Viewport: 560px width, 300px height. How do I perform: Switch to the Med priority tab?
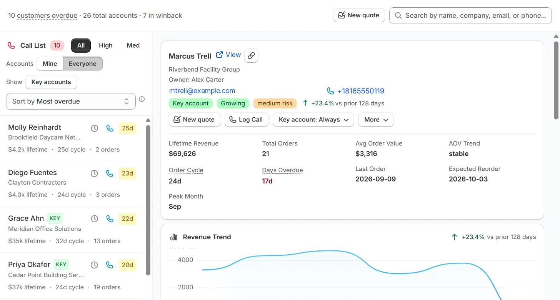(x=133, y=45)
